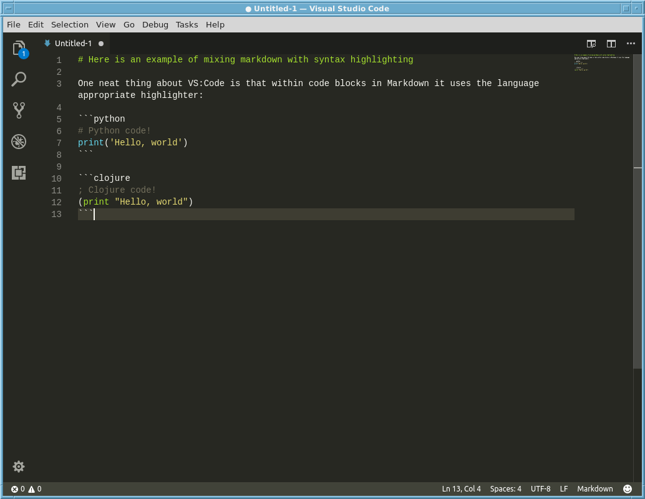Click the errors count icon in status bar

click(14, 489)
